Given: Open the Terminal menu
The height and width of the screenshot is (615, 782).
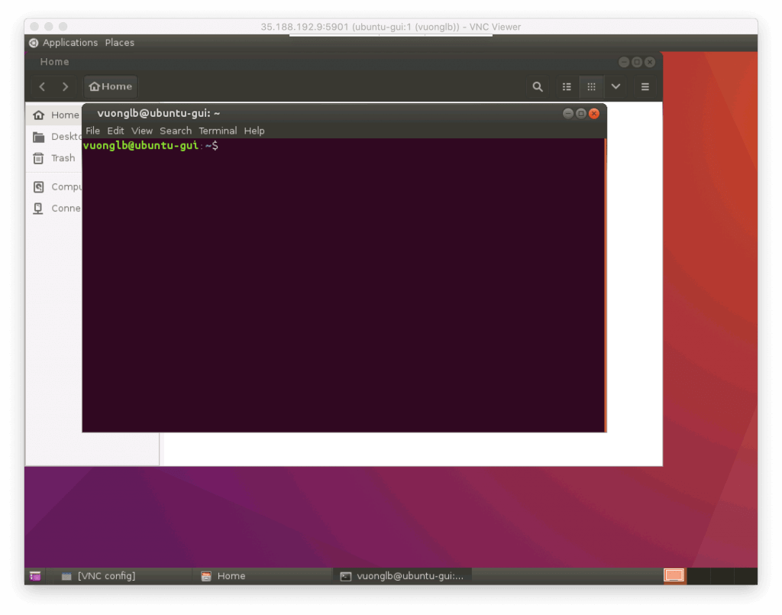Looking at the screenshot, I should tap(218, 131).
